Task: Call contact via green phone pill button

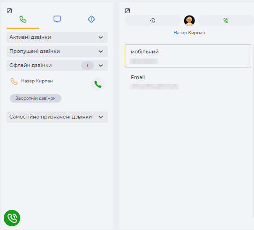Action: coord(226,21)
